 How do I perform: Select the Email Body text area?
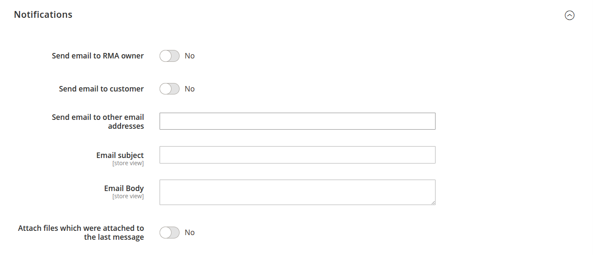point(297,192)
